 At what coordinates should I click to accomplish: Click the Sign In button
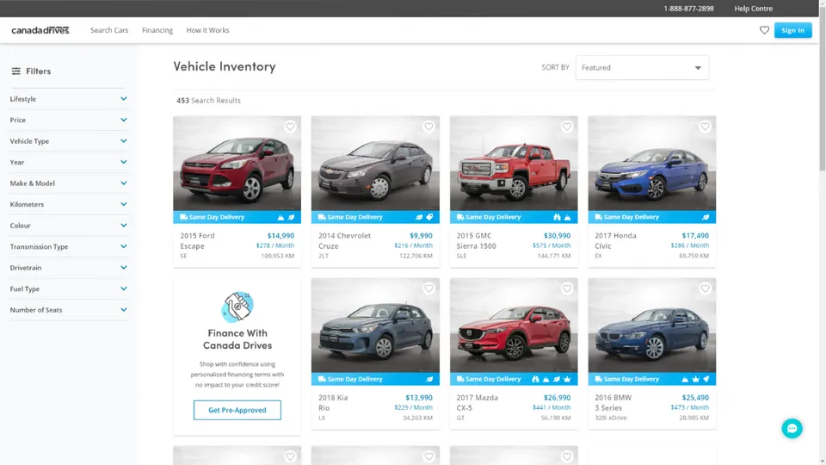[792, 30]
